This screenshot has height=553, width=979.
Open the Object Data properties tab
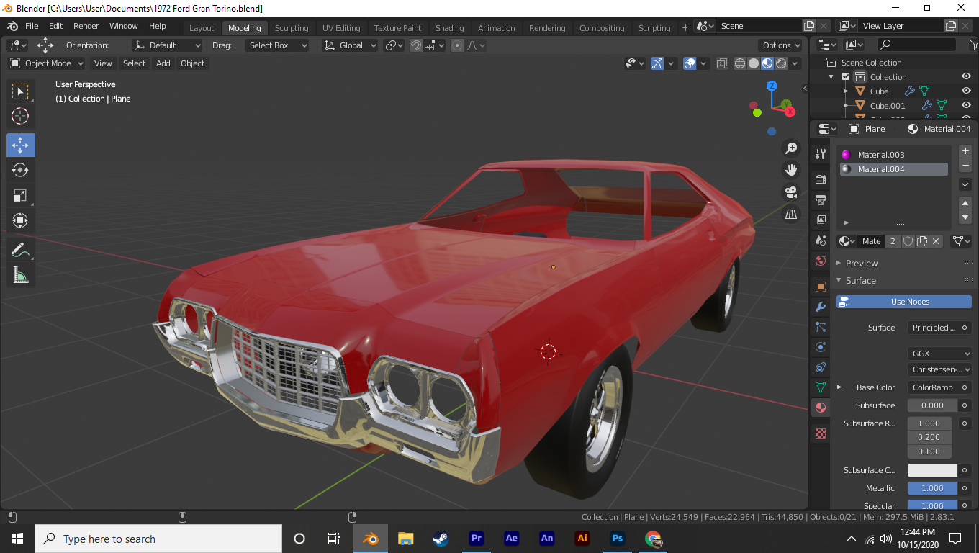pyautogui.click(x=820, y=387)
